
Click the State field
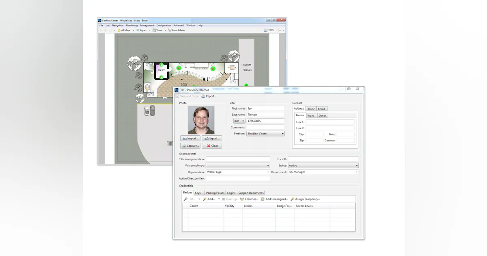pyautogui.click(x=345, y=135)
